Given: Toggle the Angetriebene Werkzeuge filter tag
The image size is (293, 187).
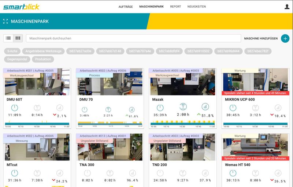Looking at the screenshot, I should 44,51.
